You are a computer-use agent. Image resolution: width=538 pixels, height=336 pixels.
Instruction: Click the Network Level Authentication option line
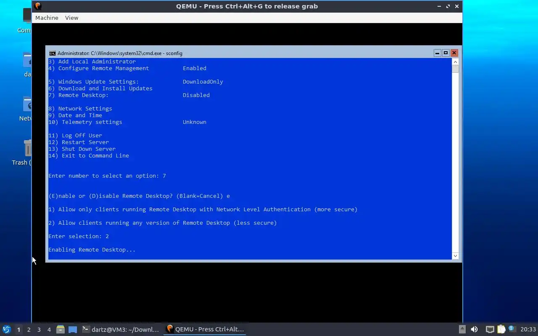click(x=203, y=210)
